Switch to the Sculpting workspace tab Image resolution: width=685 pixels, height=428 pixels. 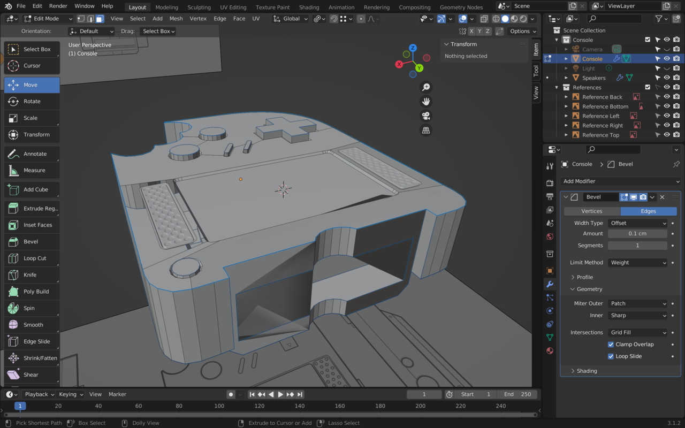(x=199, y=7)
